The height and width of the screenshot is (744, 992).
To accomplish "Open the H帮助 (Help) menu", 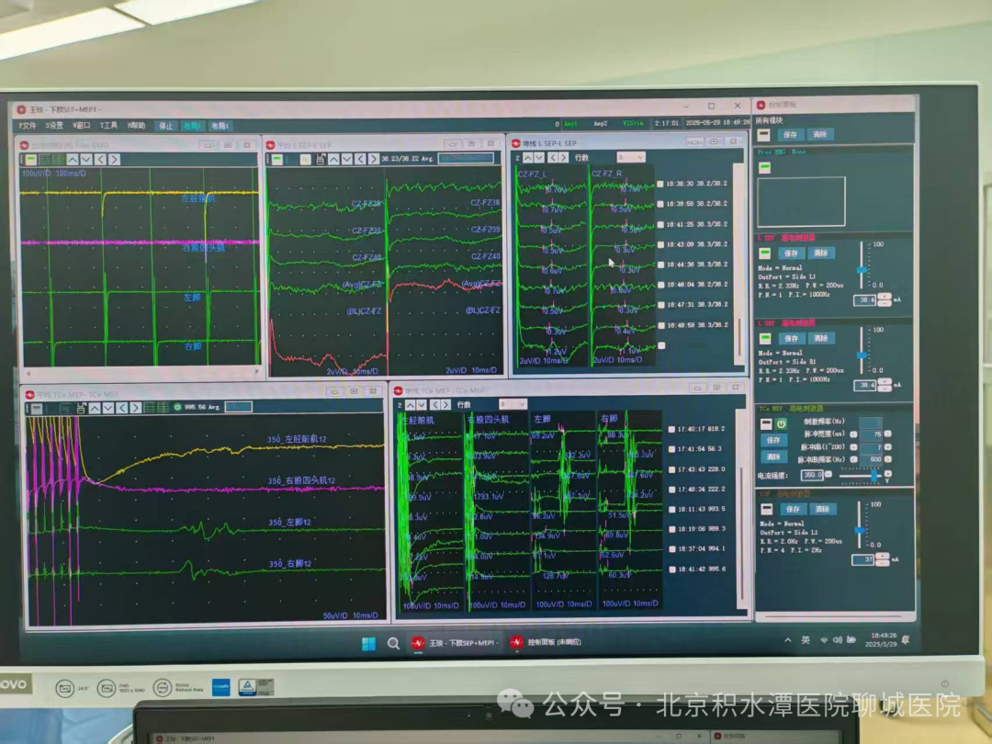I will (137, 125).
